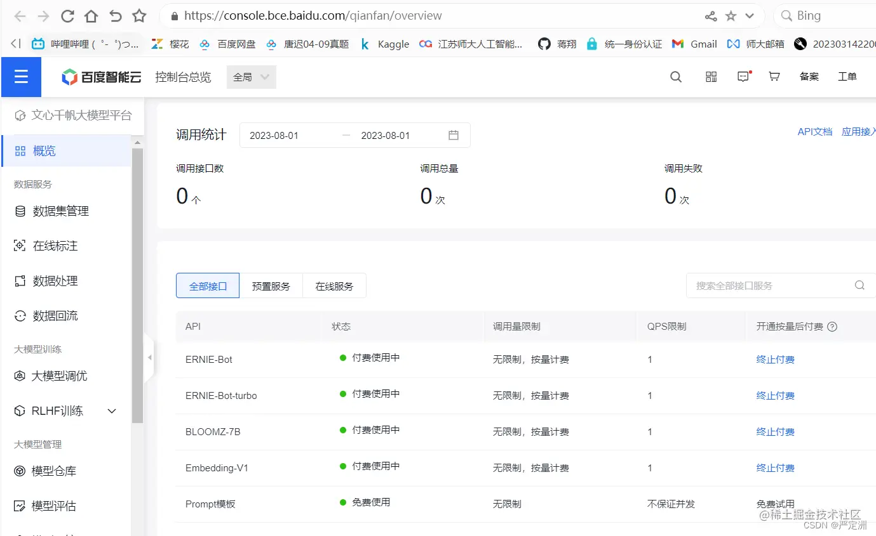Click the BLOOMZ-7B API name
Screen dimensions: 876x536
[x=213, y=432]
